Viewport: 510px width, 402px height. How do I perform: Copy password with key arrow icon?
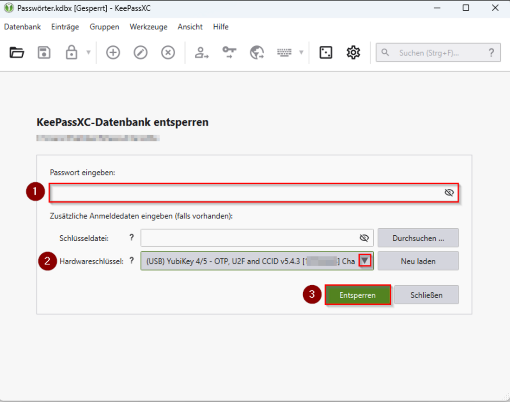[x=229, y=52]
